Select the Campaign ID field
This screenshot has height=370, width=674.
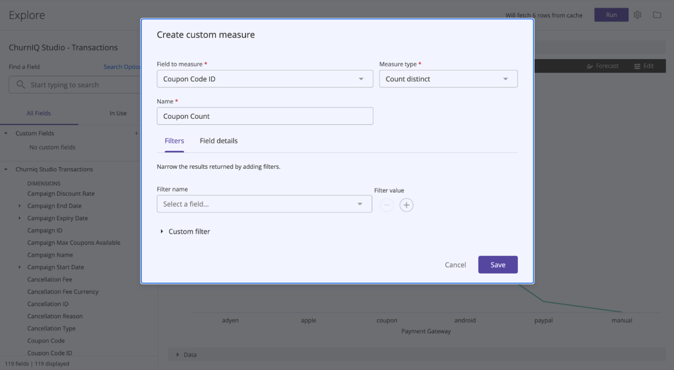[45, 231]
